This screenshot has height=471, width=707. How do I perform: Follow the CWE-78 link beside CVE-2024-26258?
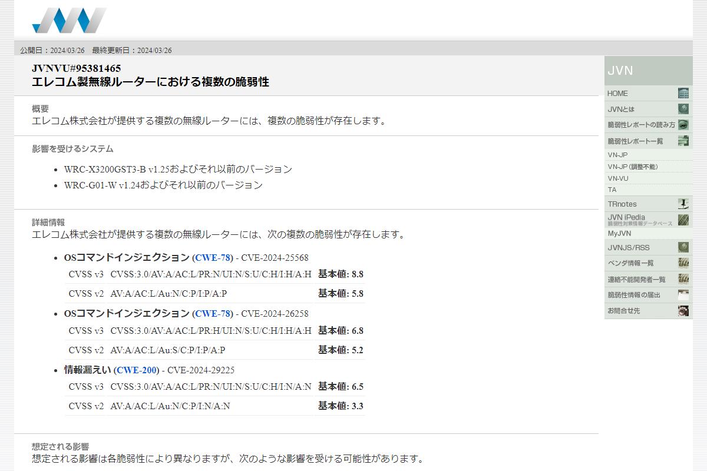point(213,314)
